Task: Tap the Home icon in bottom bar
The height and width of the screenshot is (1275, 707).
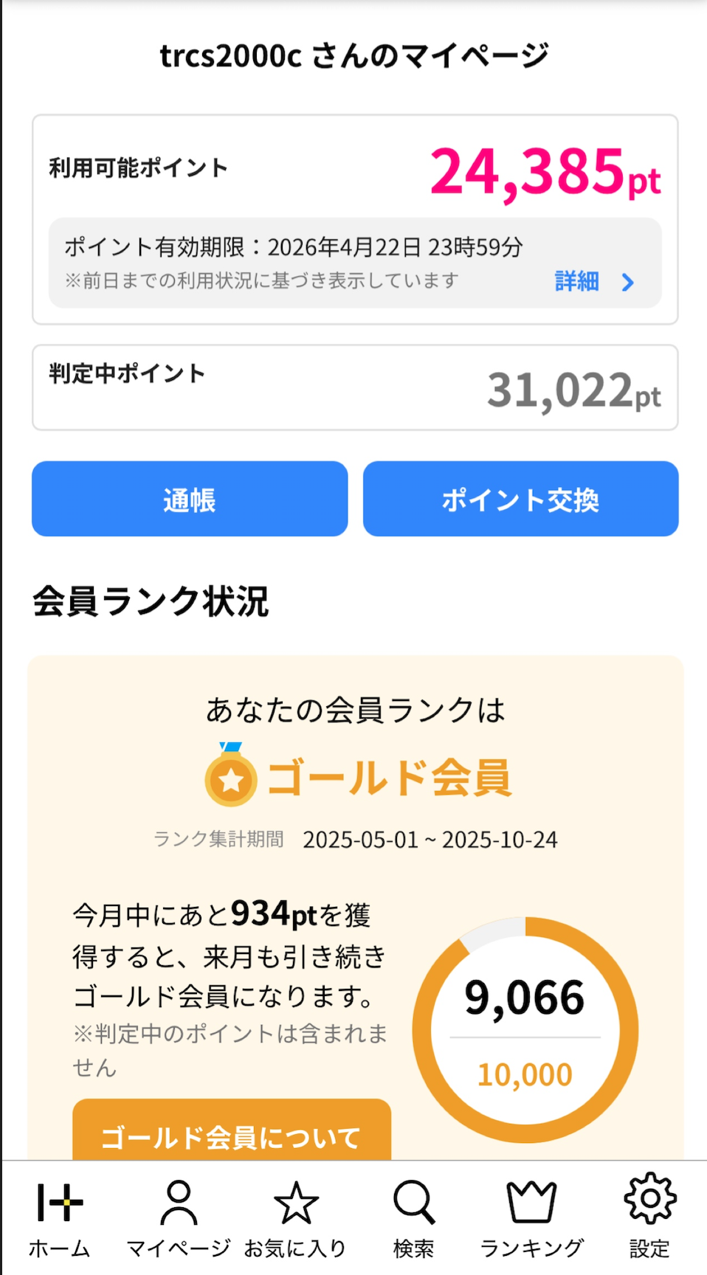Action: click(x=60, y=1203)
